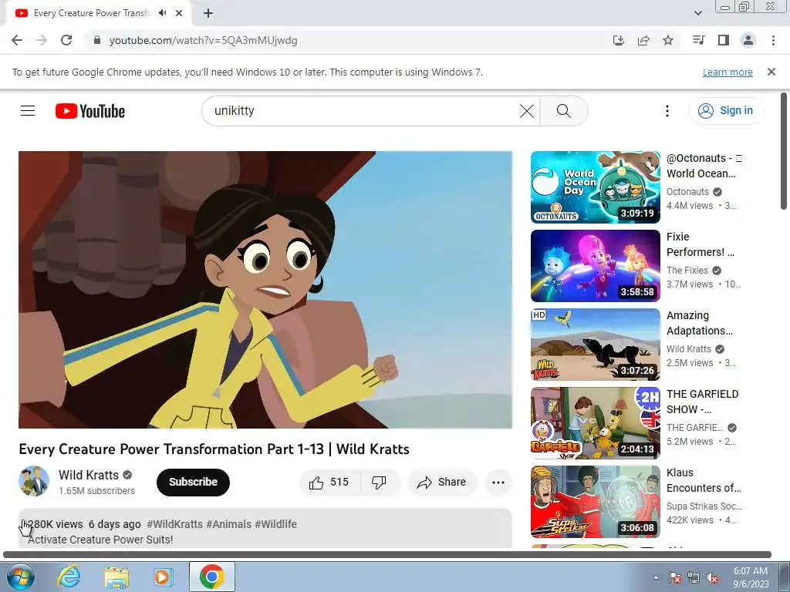Click THE GARFIELD SHOW video title
Viewport: 790px width, 592px height.
702,402
